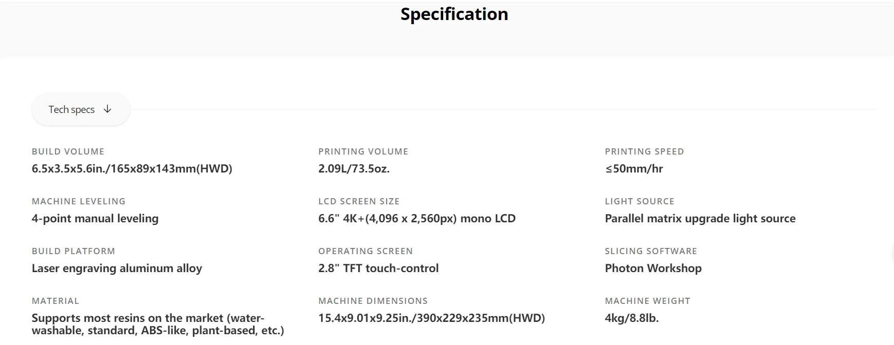The height and width of the screenshot is (345, 894).
Task: Select the 2.09L/73.5oz. value
Action: point(354,169)
